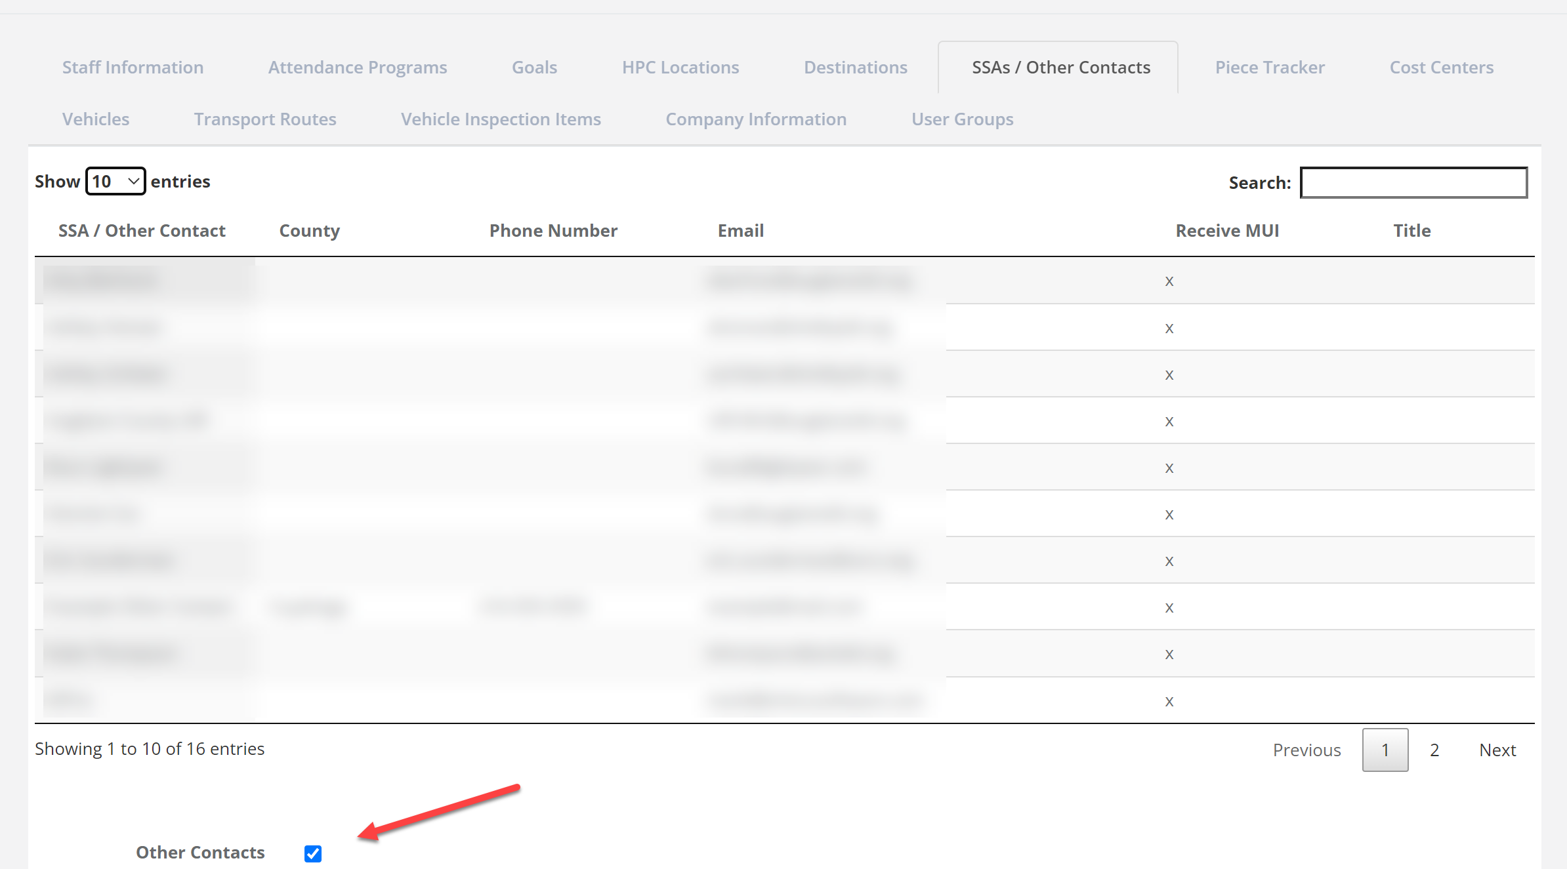The width and height of the screenshot is (1567, 869).
Task: Sort the table by County column
Action: [x=309, y=230]
